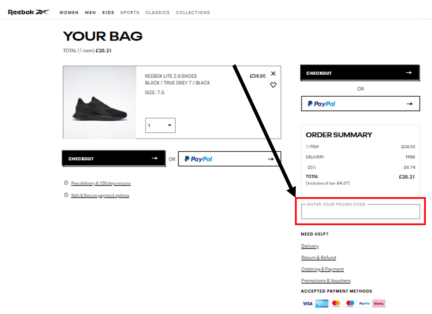The image size is (432, 314).
Task: Open the Delivery help link
Action: 309,246
